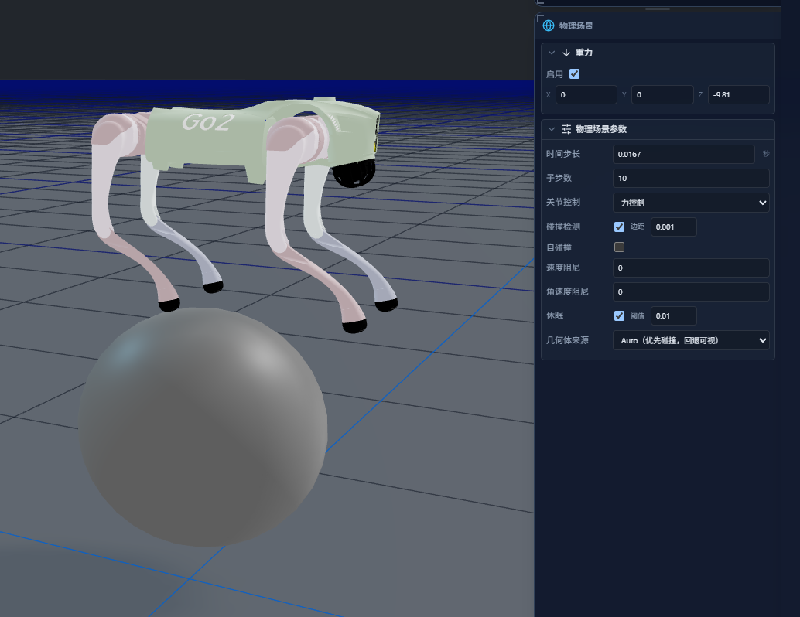800x617 pixels.
Task: Open the 关节控制 dropdown showing 力控制
Action: point(691,203)
